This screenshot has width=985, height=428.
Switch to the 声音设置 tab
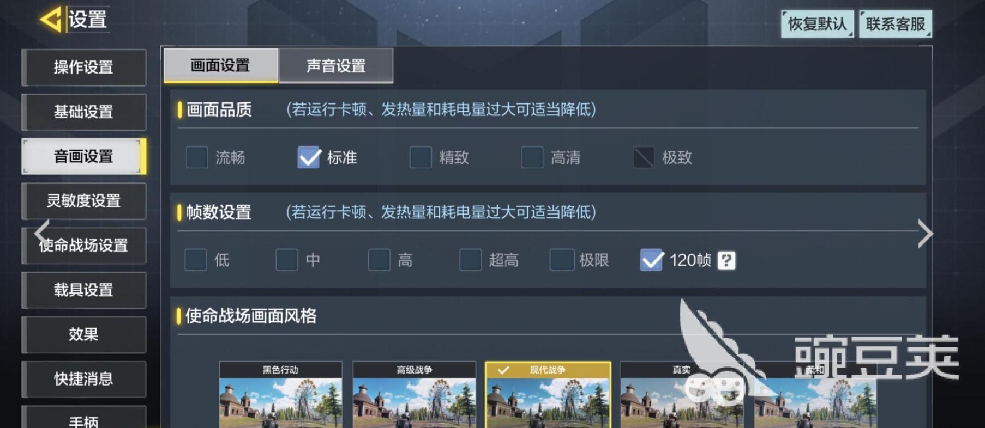[336, 66]
